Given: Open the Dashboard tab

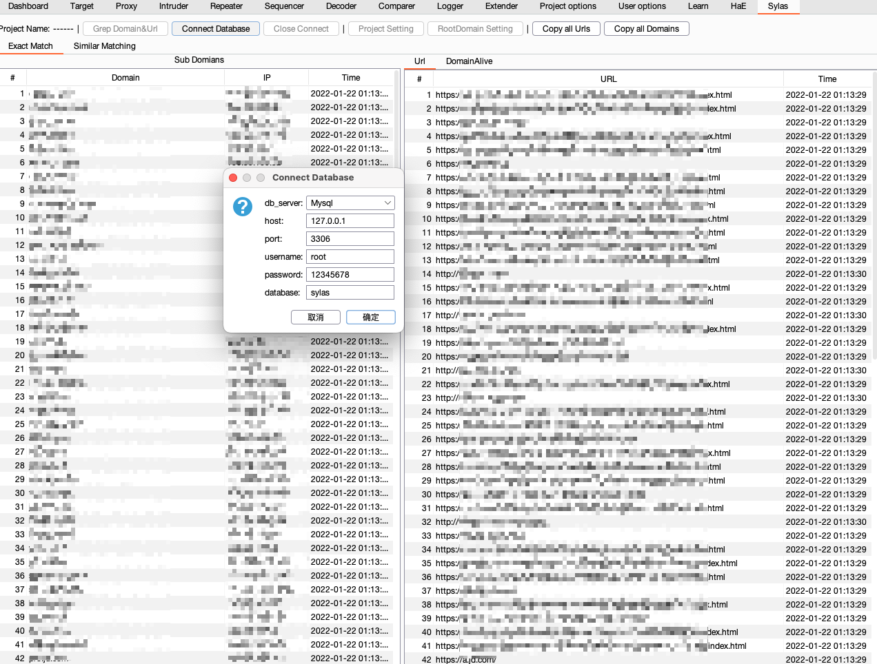Looking at the screenshot, I should click(x=28, y=6).
